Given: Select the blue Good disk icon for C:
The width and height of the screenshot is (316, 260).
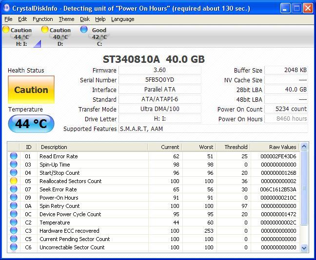Looking at the screenshot, I should 84,29.
